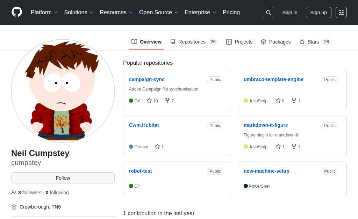This screenshot has width=358, height=219.
Task: Open the Cwm.Hubitat repository
Action: (144, 125)
